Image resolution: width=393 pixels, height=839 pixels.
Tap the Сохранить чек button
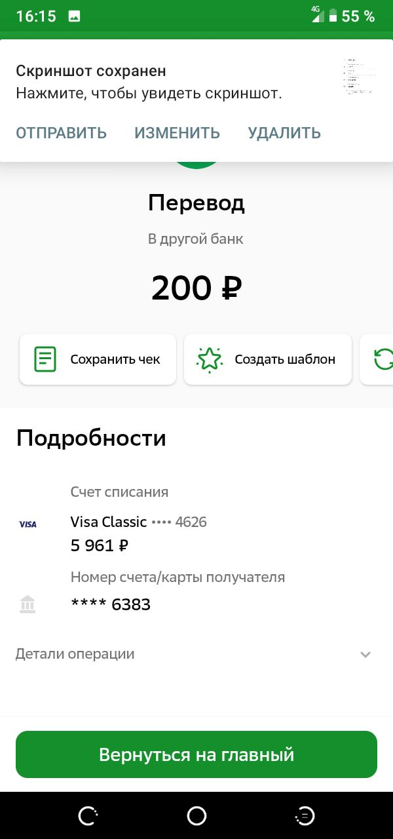(x=98, y=359)
